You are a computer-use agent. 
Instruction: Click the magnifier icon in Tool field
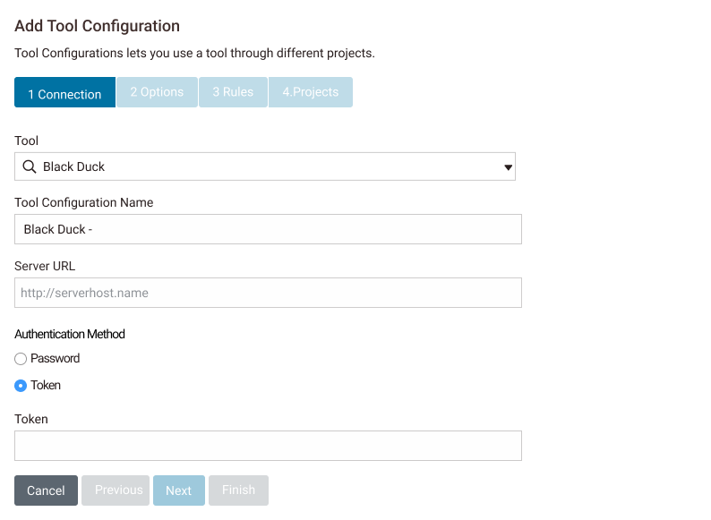pyautogui.click(x=30, y=166)
